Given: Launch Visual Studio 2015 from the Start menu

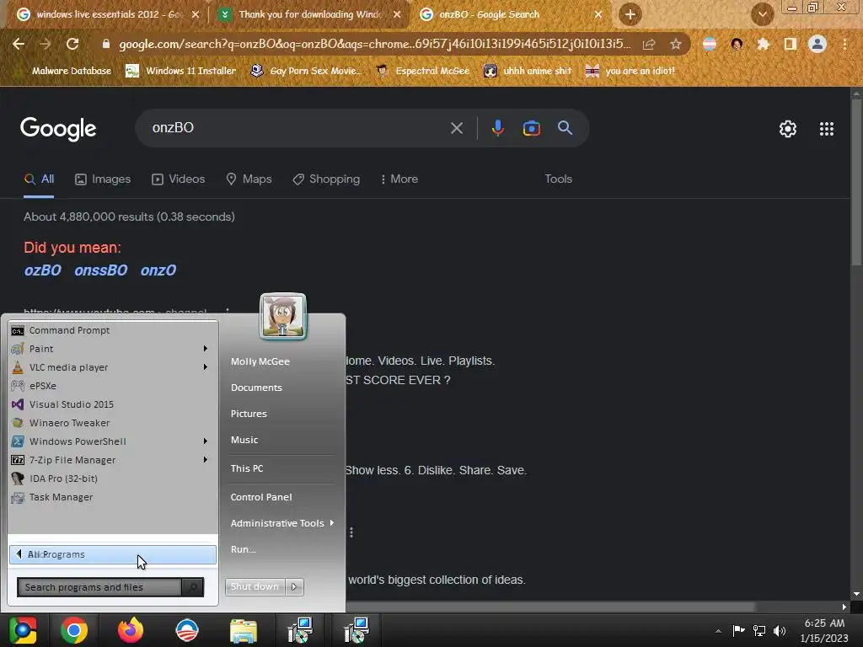Looking at the screenshot, I should coord(113,405).
